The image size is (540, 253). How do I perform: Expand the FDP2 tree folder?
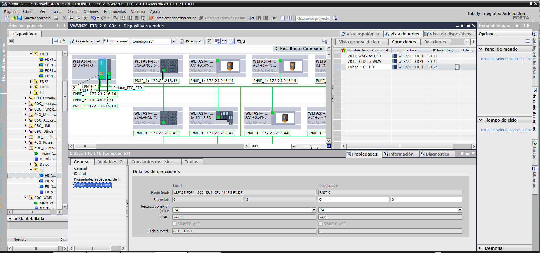pos(31,82)
